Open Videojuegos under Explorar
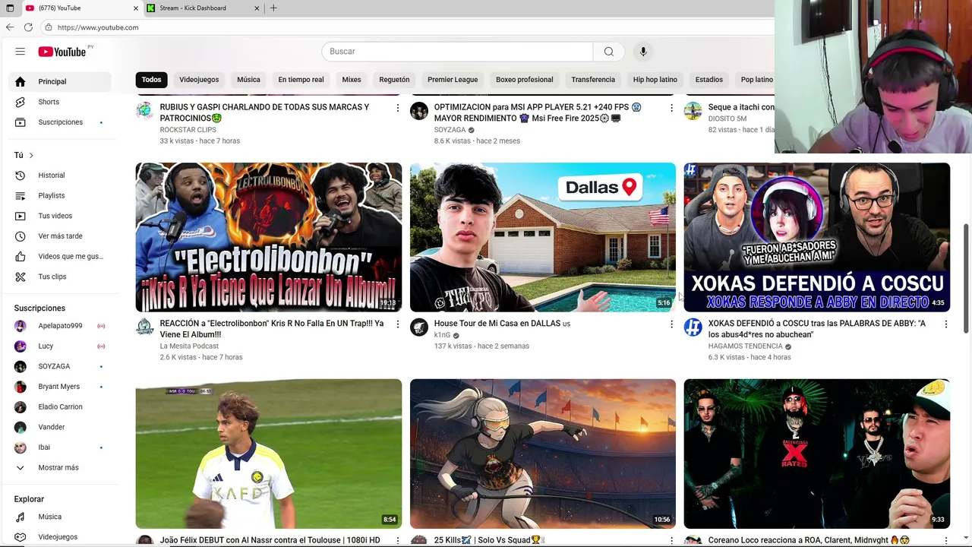The height and width of the screenshot is (547, 972). (x=59, y=537)
